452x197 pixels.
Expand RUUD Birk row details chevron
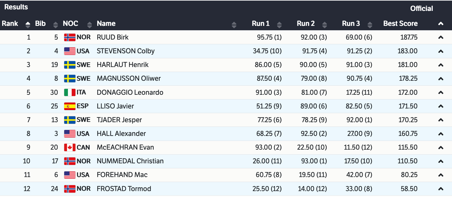(x=440, y=37)
